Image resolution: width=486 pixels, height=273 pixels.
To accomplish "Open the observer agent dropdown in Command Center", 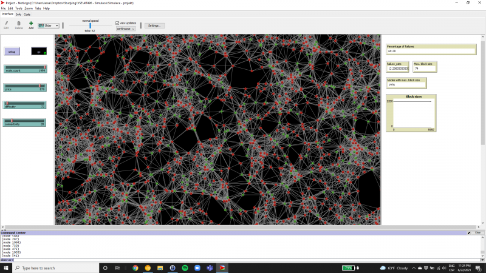I will click(x=7, y=260).
